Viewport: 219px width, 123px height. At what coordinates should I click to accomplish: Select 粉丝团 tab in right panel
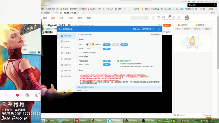(207, 29)
